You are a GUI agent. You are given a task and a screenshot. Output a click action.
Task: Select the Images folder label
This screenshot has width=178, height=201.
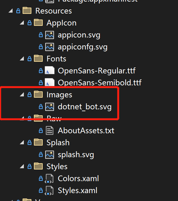[x=59, y=95]
